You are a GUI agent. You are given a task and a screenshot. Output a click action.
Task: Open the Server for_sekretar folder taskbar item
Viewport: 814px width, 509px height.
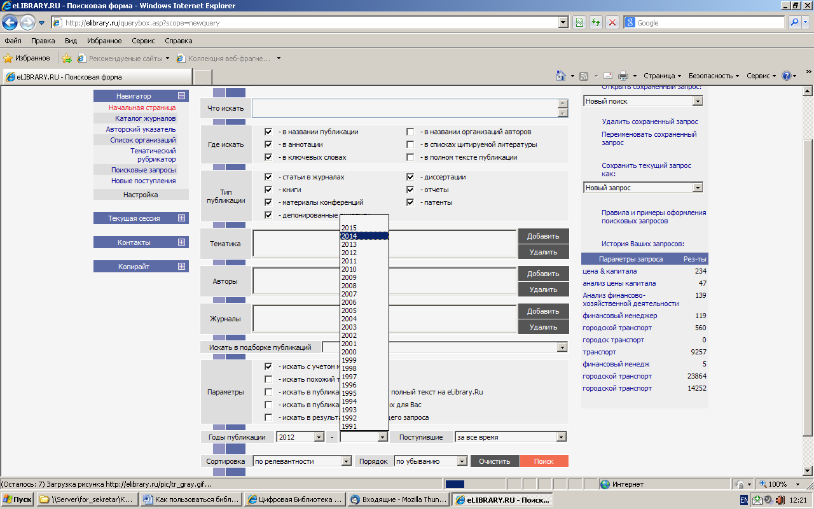point(87,499)
